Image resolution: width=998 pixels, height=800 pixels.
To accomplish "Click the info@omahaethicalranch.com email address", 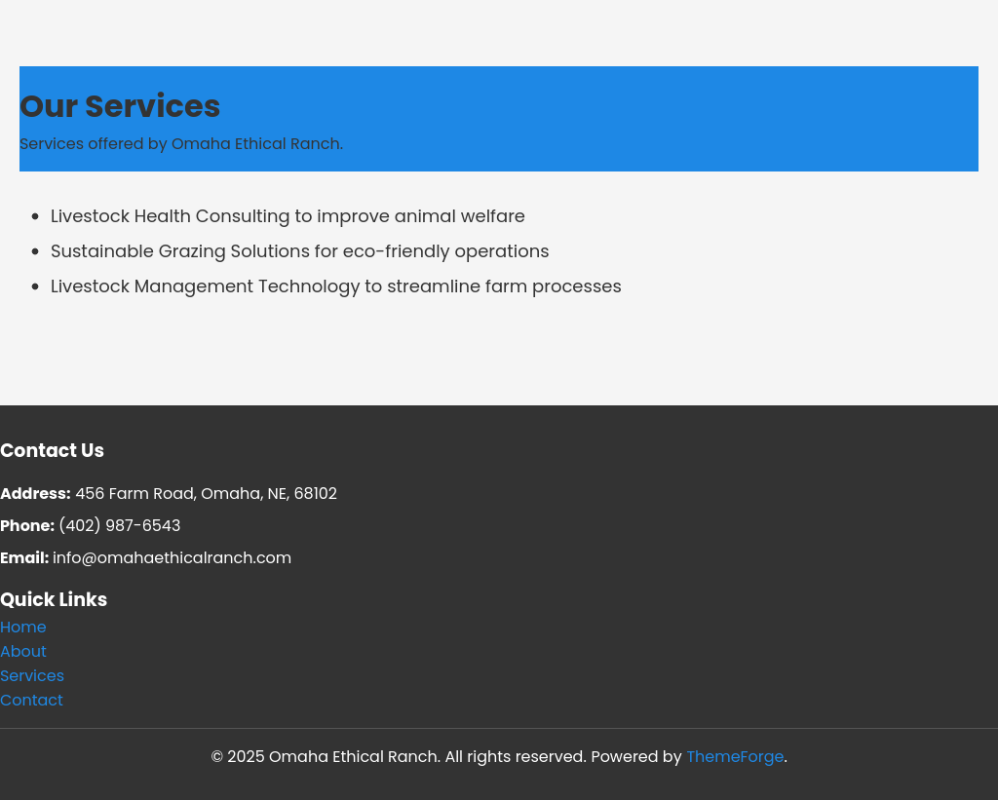I will click(172, 558).
